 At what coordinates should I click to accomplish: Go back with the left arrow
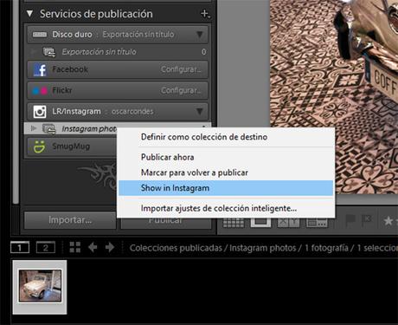point(93,247)
